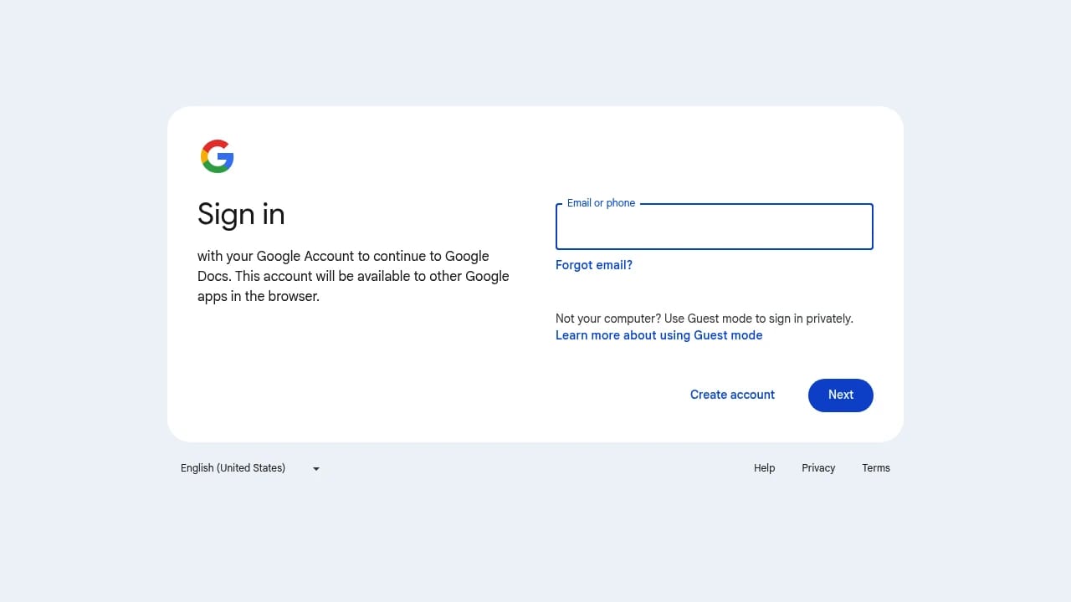Click "Create account" to start a new account
This screenshot has height=602, width=1071.
pos(732,395)
